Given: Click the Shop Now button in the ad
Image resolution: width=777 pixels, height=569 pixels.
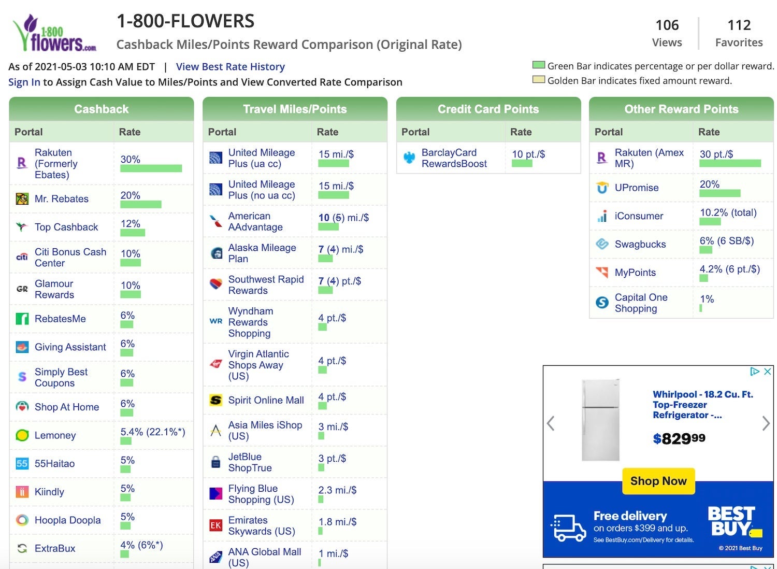Looking at the screenshot, I should [658, 481].
